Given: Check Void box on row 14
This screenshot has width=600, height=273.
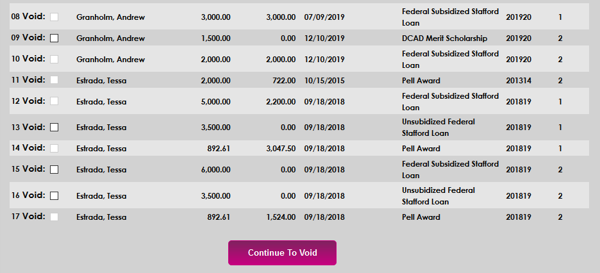Looking at the screenshot, I should coord(54,148).
